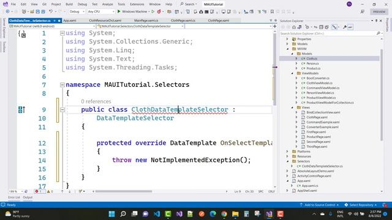Switch to the ClothPage.xaml tab

[x=218, y=20]
